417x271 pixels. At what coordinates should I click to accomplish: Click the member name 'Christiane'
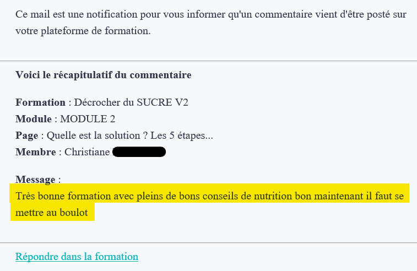pos(87,152)
